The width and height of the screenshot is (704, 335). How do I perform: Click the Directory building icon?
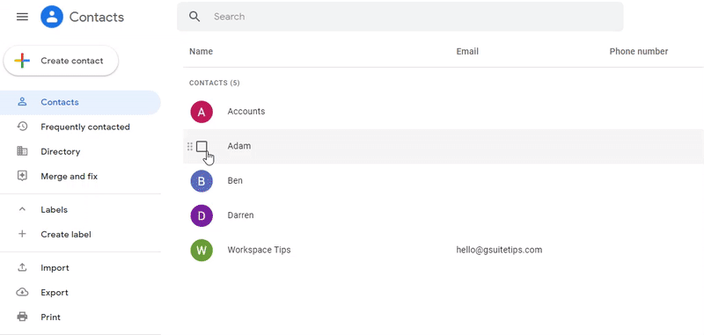(22, 151)
